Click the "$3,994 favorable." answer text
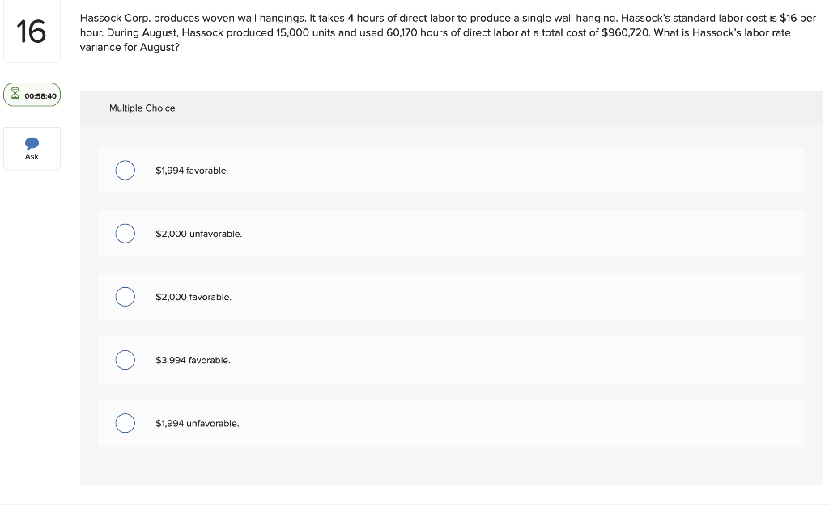829x508 pixels. coord(193,360)
